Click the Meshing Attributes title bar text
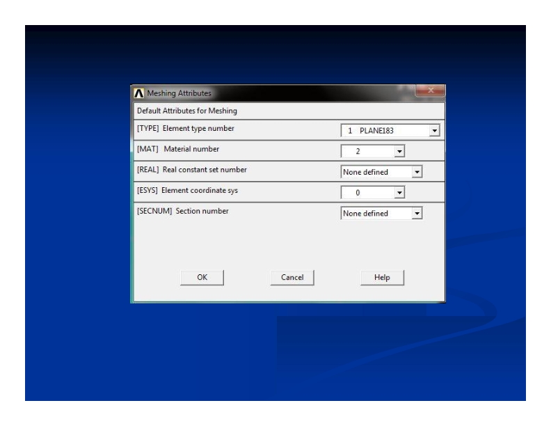The image size is (551, 426). [x=179, y=94]
